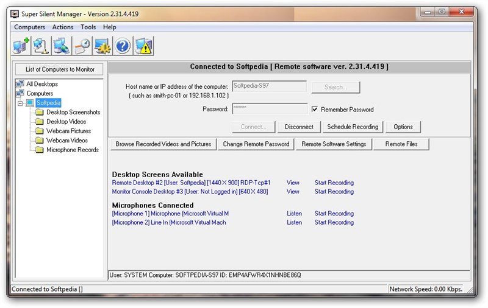Click the Disconnect button
Screen dimensions: 488x308
pos(299,127)
